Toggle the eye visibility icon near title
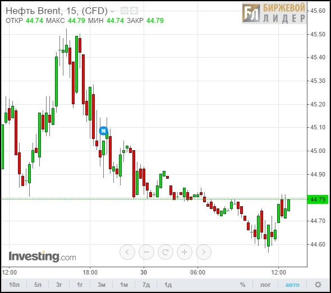The width and height of the screenshot is (331, 293). [x=125, y=11]
